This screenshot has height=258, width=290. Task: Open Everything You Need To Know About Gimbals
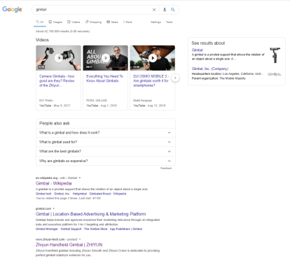[104, 78]
